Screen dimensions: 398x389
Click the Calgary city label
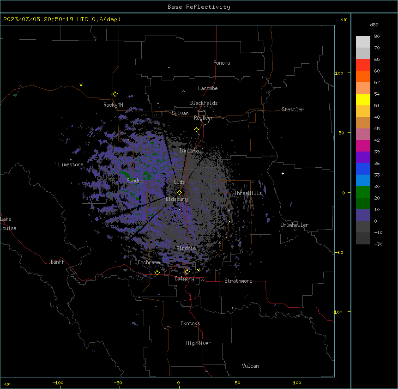[x=184, y=279]
